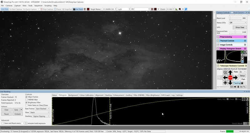Click the star icon next to Tracking
Screen dimensions: 250x133
tap(242, 83)
